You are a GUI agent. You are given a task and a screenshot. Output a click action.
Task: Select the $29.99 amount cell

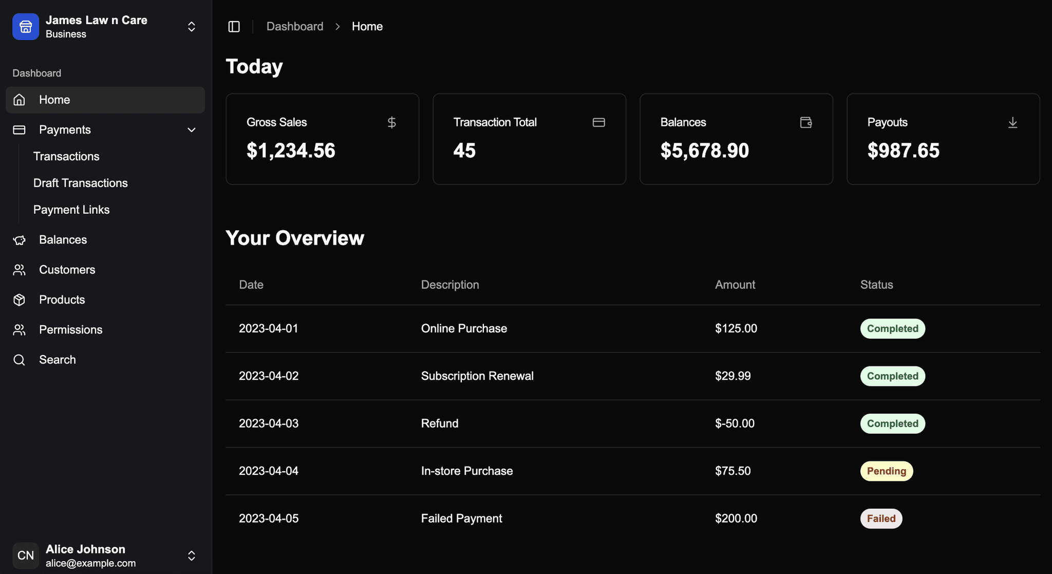(x=733, y=376)
